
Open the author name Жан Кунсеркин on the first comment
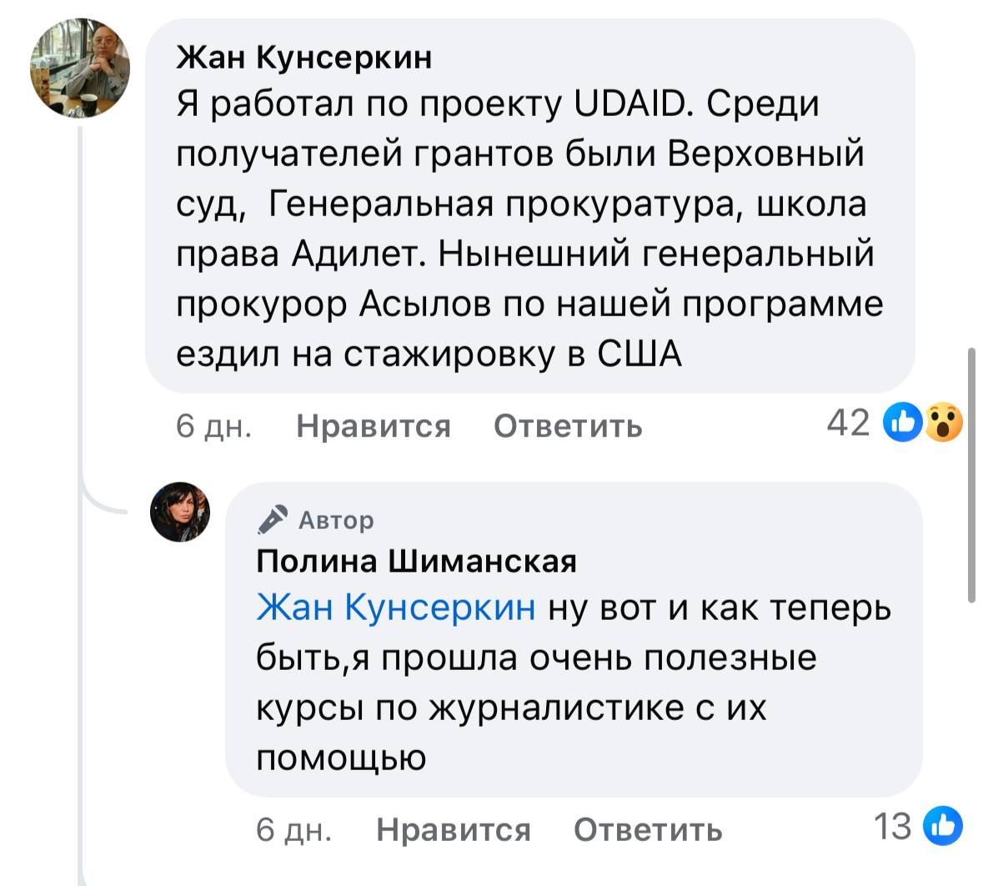(304, 57)
